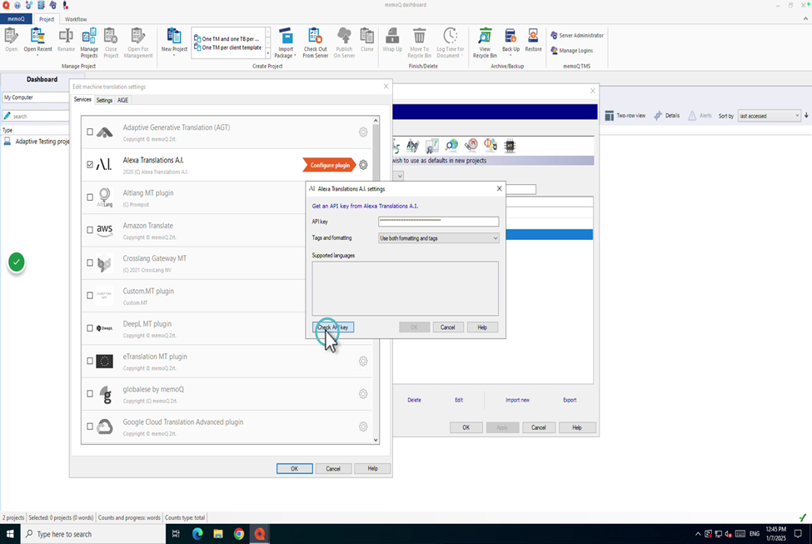
Task: Open settings gear for eTranslation MT plugin
Action: click(363, 361)
